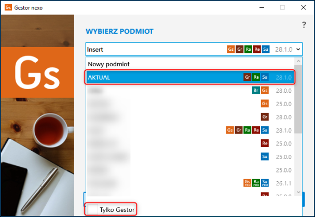Click Gestor nexo title bar app icon
This screenshot has width=315, height=217.
(8, 7)
